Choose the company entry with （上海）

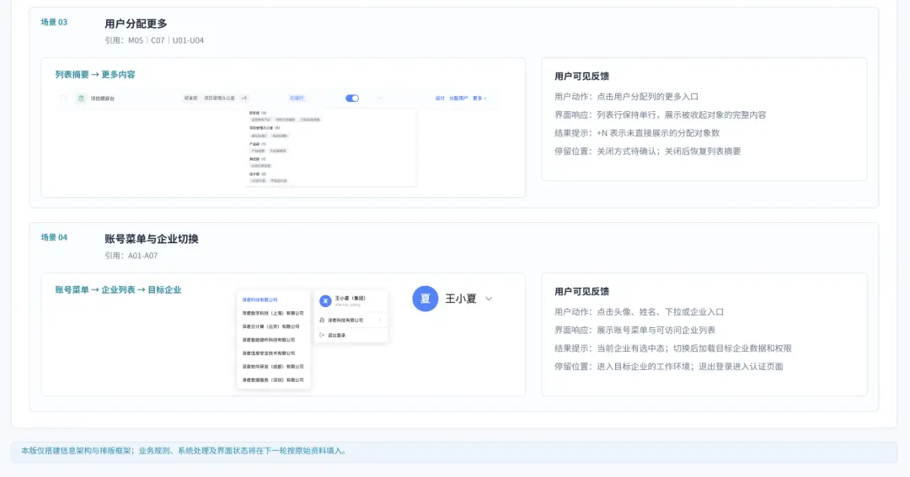[x=273, y=313]
